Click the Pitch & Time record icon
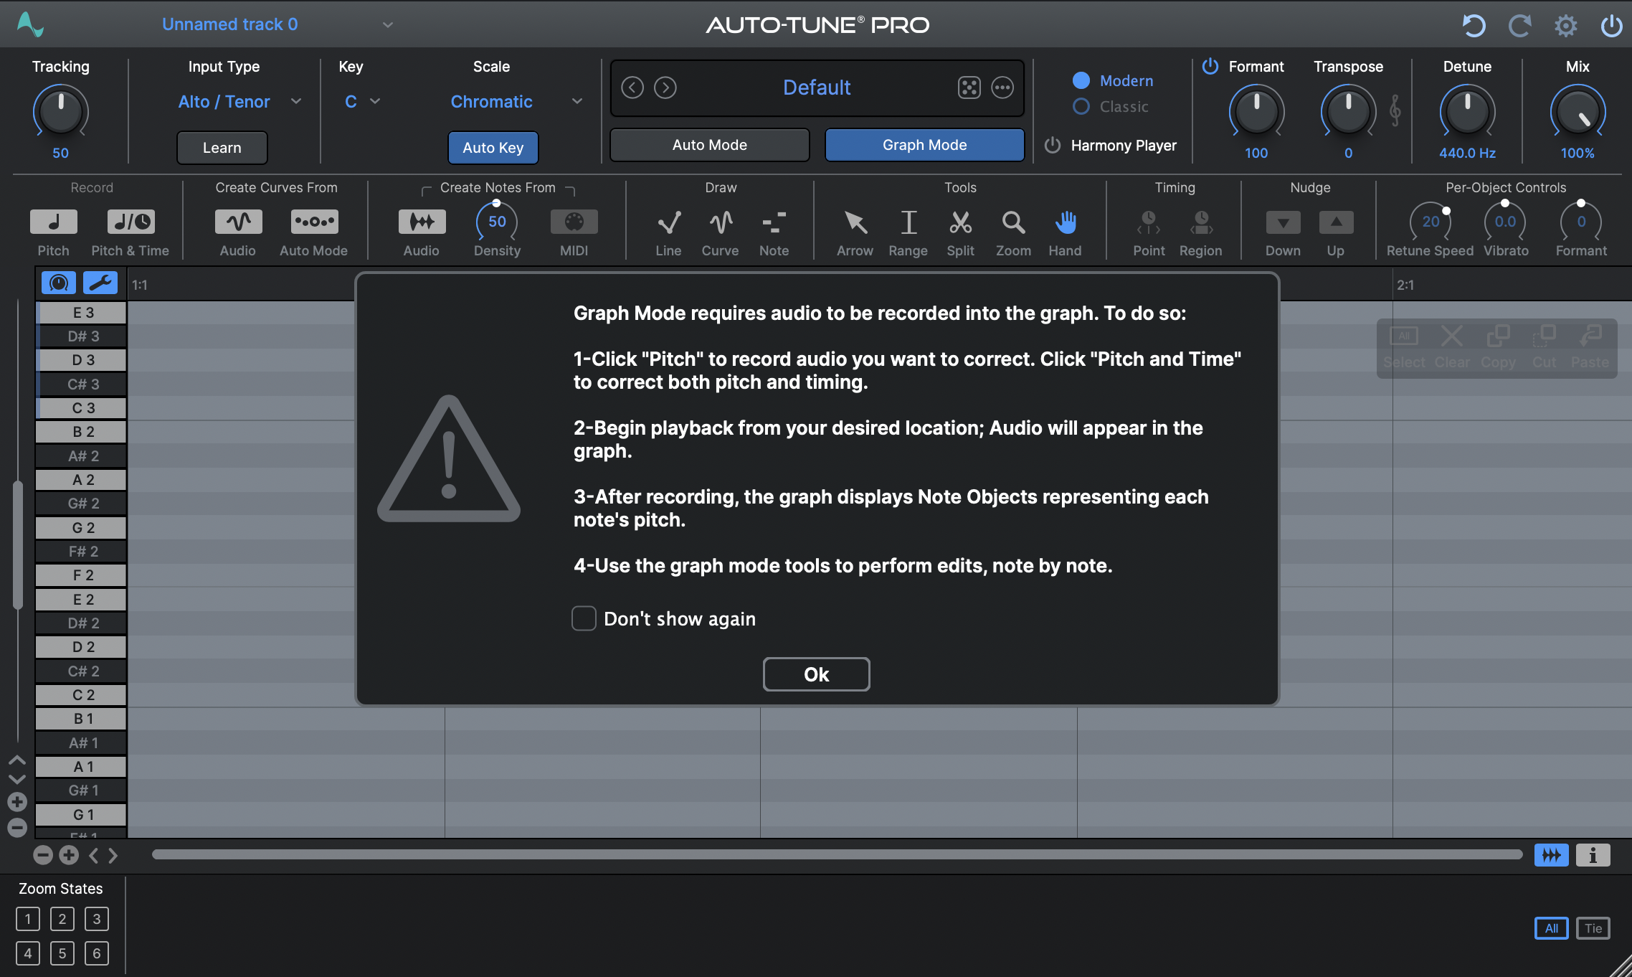The image size is (1632, 977). 131,222
